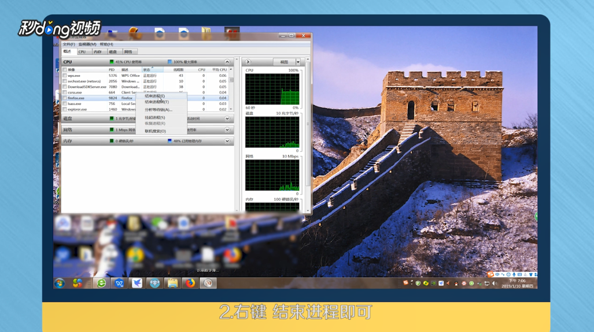Open the Windows Start menu orb
This screenshot has height=332, width=594.
coord(60,283)
